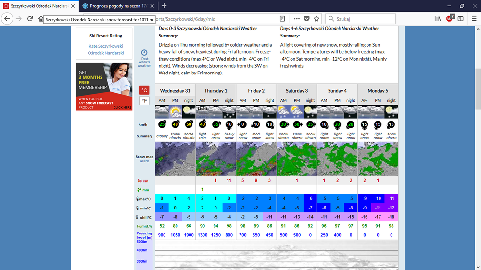The width and height of the screenshot is (481, 270).
Task: Click Friday AM 0 km/h wind icon
Action: tap(242, 124)
